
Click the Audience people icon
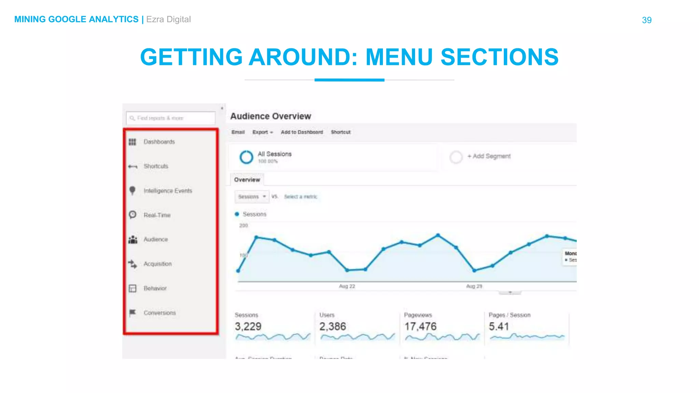[133, 239]
